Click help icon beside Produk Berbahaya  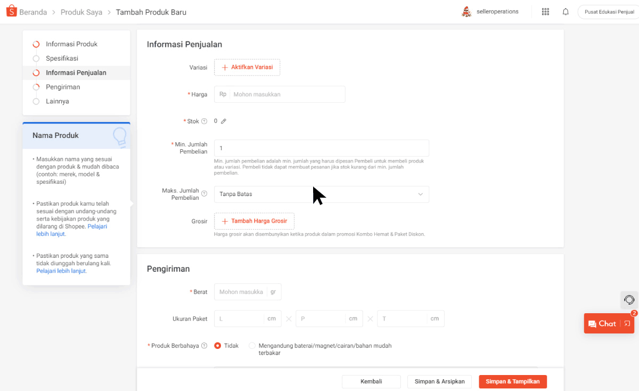(x=204, y=346)
